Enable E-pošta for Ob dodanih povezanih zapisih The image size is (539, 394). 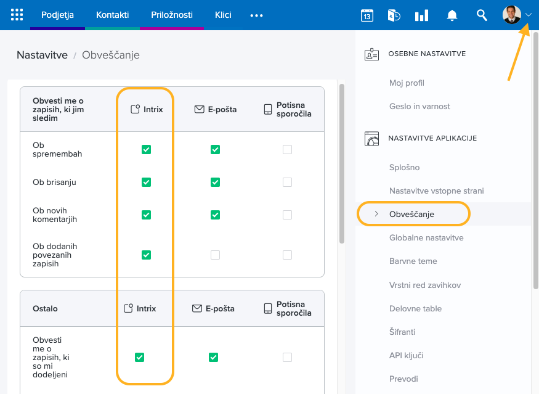(215, 255)
